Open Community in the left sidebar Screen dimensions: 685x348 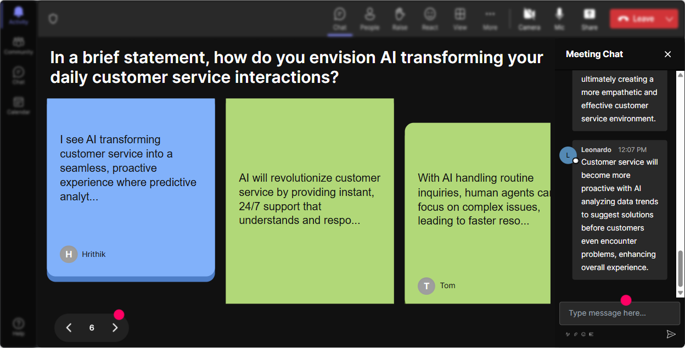19,46
